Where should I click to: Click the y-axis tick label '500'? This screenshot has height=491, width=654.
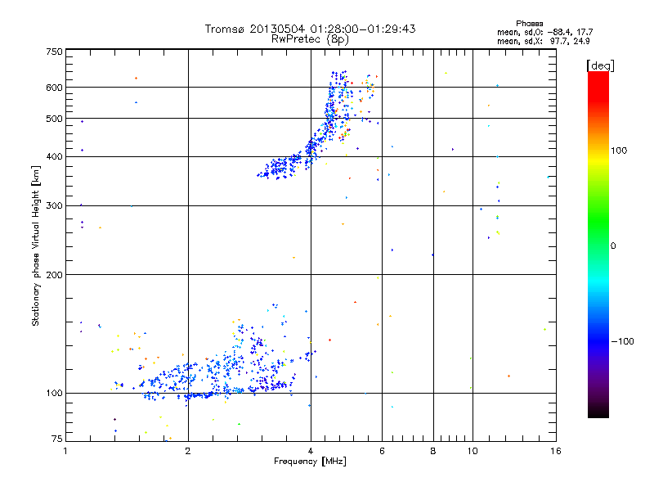coord(55,119)
